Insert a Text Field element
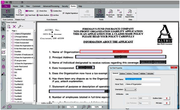Viewport: 180px width, 110px height. click(x=30, y=15)
